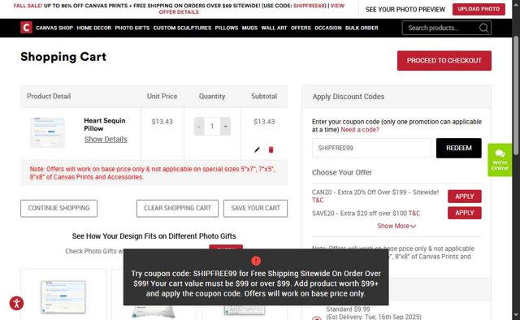This screenshot has width=520, height=320.
Task: Open the Wall Art menu
Action: pos(274,28)
